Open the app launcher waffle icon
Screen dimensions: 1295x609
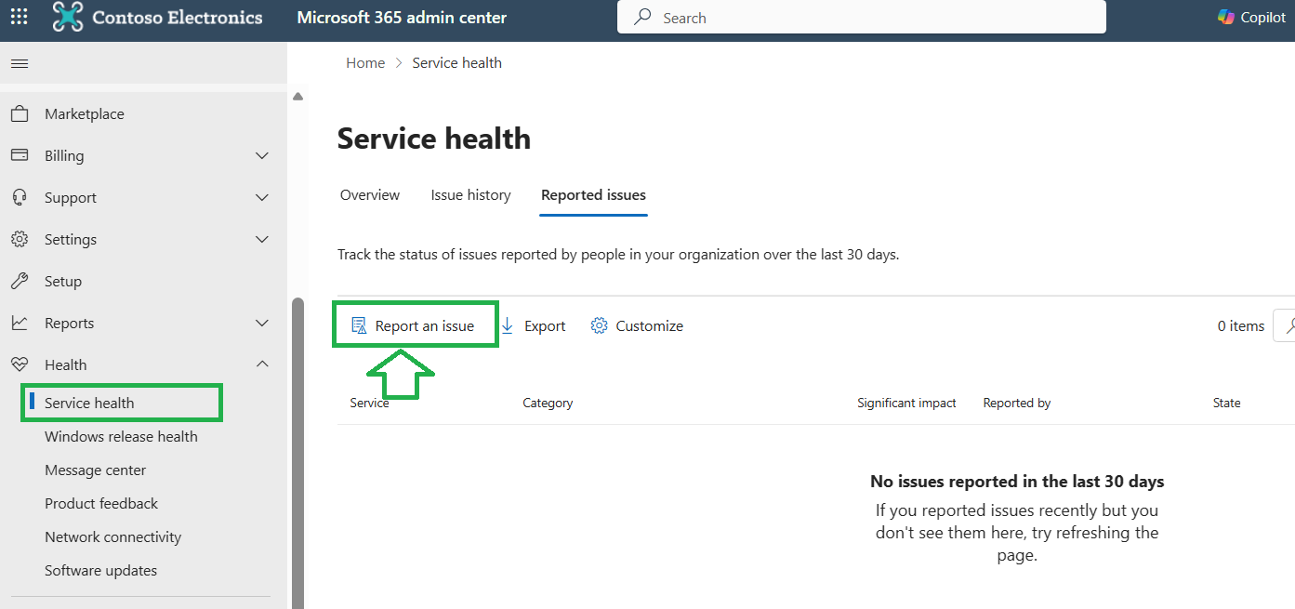(20, 17)
